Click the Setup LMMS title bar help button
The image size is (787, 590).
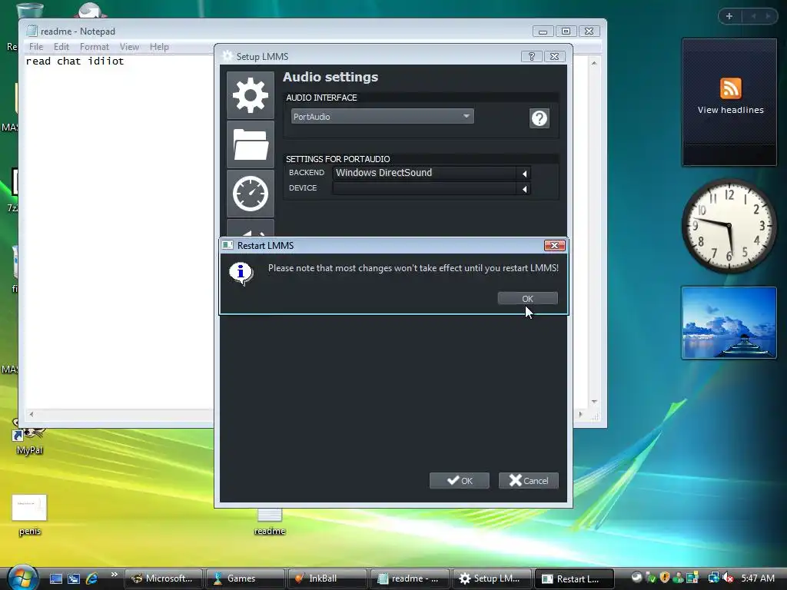(532, 57)
